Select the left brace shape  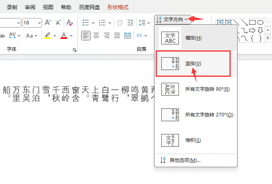pyautogui.click(x=252, y=38)
